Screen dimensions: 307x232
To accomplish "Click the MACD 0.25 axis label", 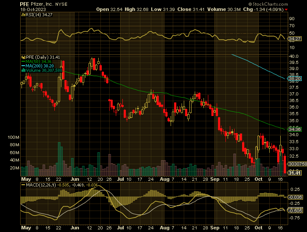I will click(295, 190).
